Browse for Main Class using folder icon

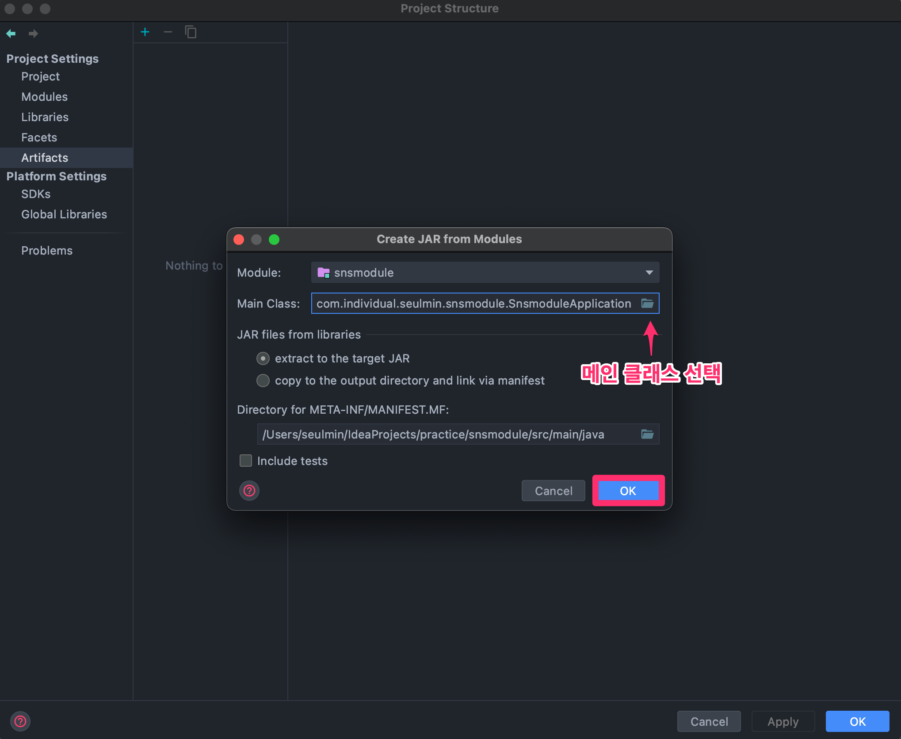tap(647, 303)
